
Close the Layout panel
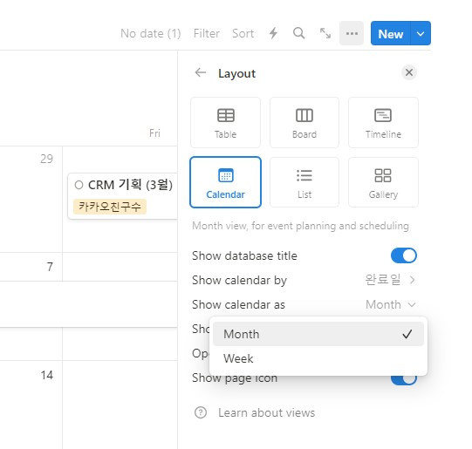point(409,72)
